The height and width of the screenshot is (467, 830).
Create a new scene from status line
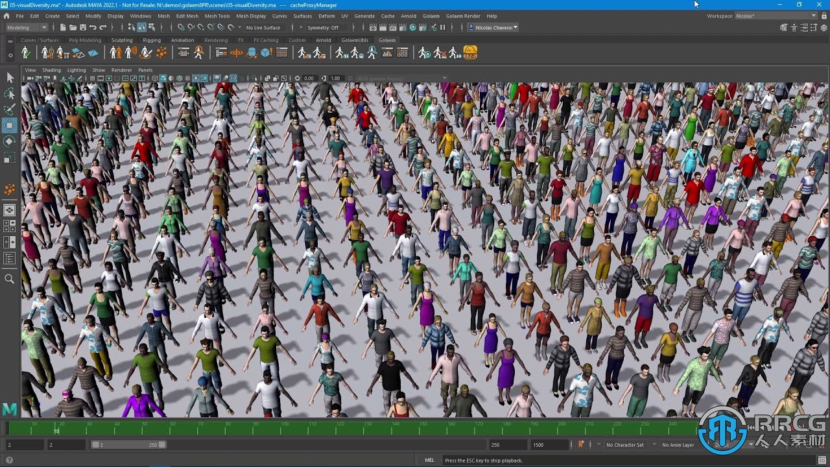coord(62,27)
